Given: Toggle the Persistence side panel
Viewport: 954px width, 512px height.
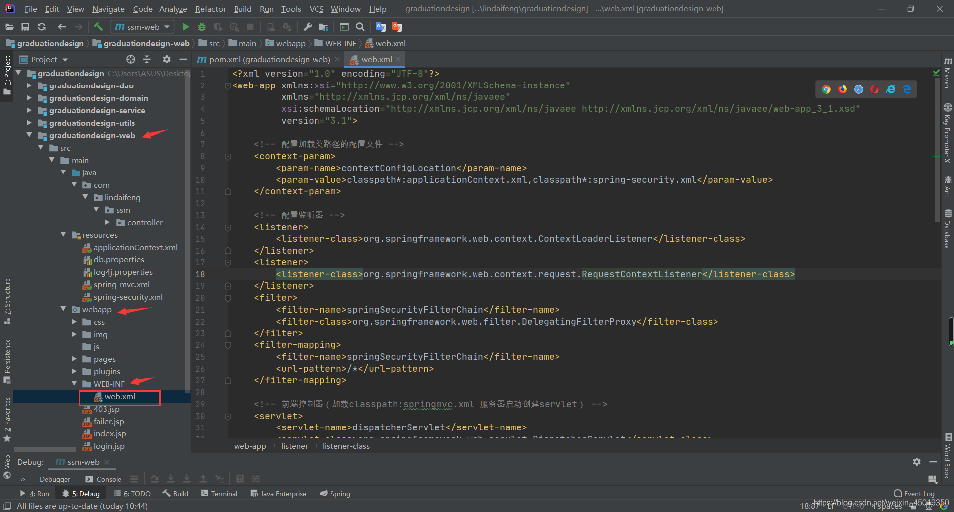Looking at the screenshot, I should (x=7, y=361).
